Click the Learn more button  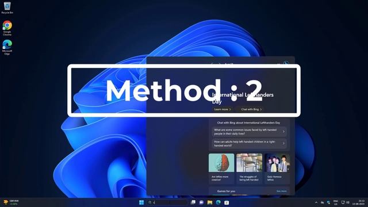223,109
